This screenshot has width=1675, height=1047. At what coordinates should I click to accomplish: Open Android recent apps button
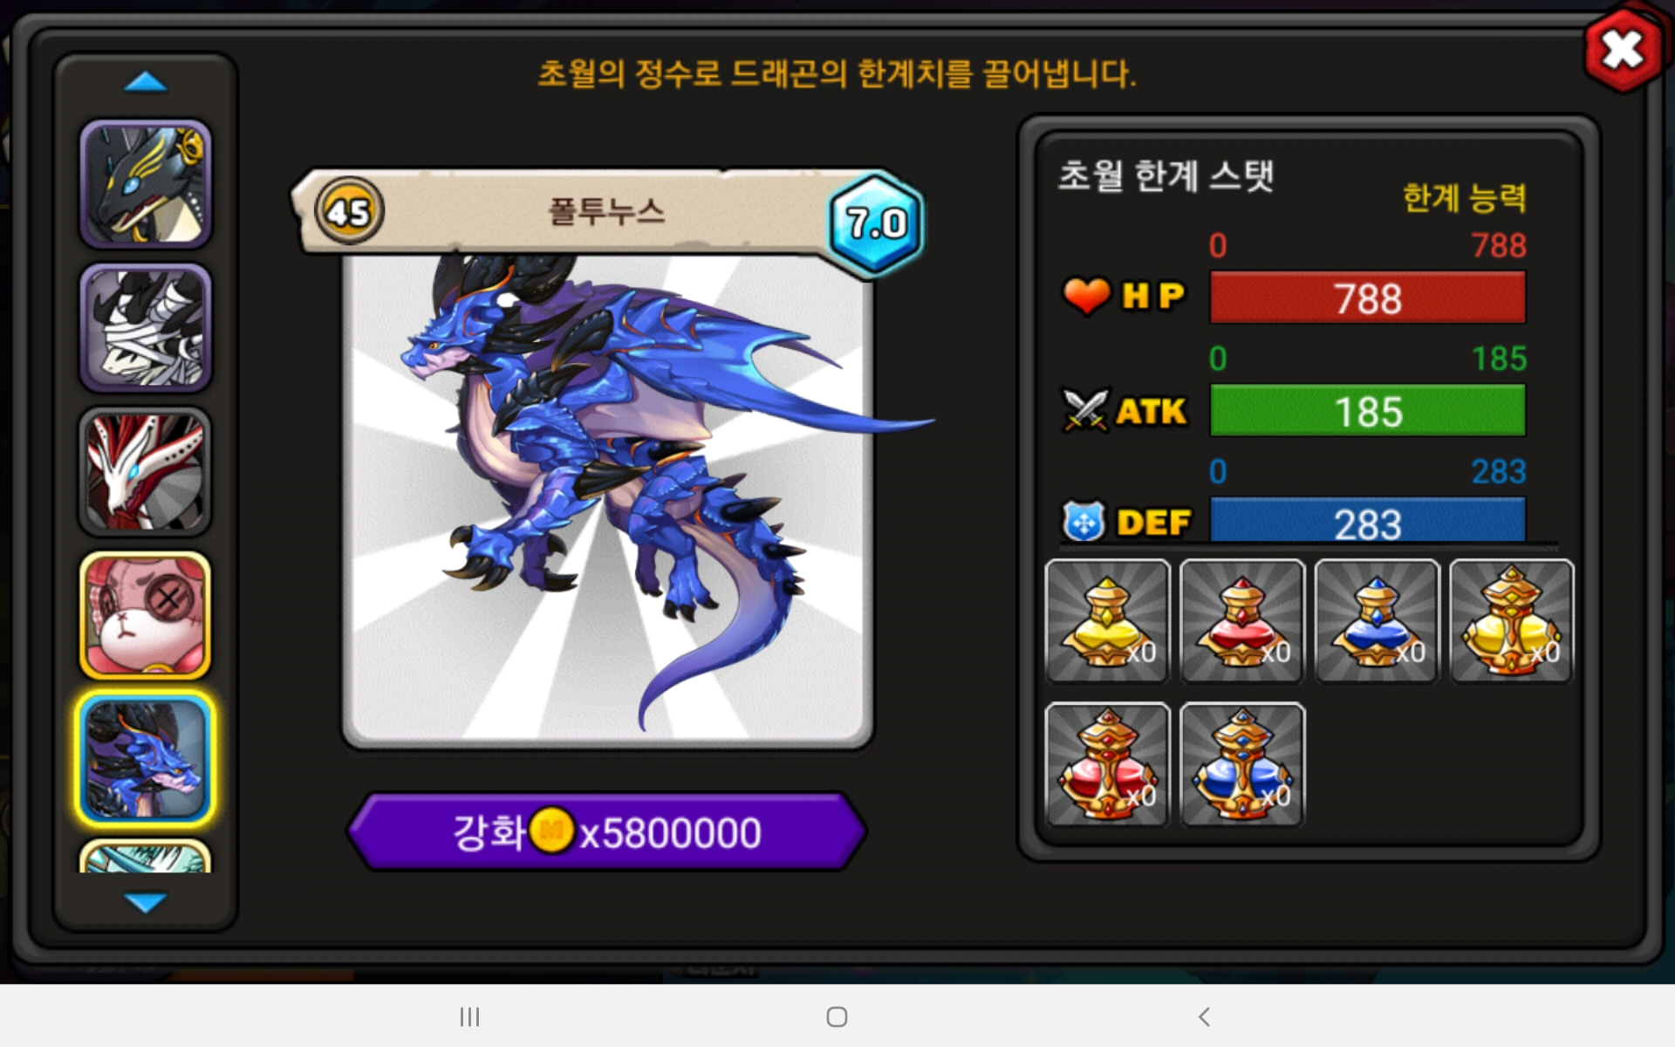tap(470, 1016)
